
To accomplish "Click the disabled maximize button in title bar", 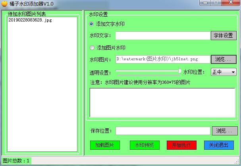I will 216,3.
